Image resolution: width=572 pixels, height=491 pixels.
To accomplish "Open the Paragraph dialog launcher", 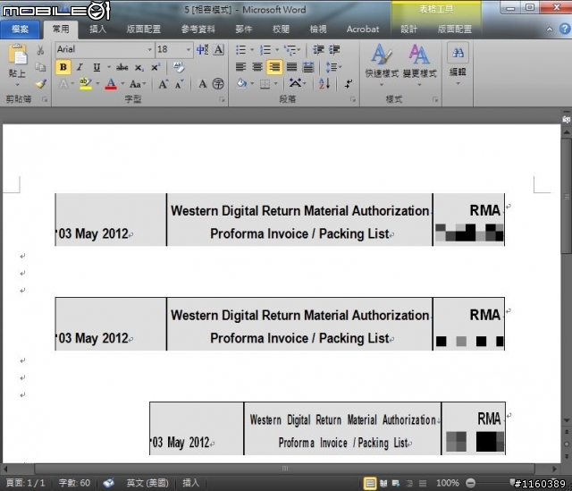I will [353, 99].
